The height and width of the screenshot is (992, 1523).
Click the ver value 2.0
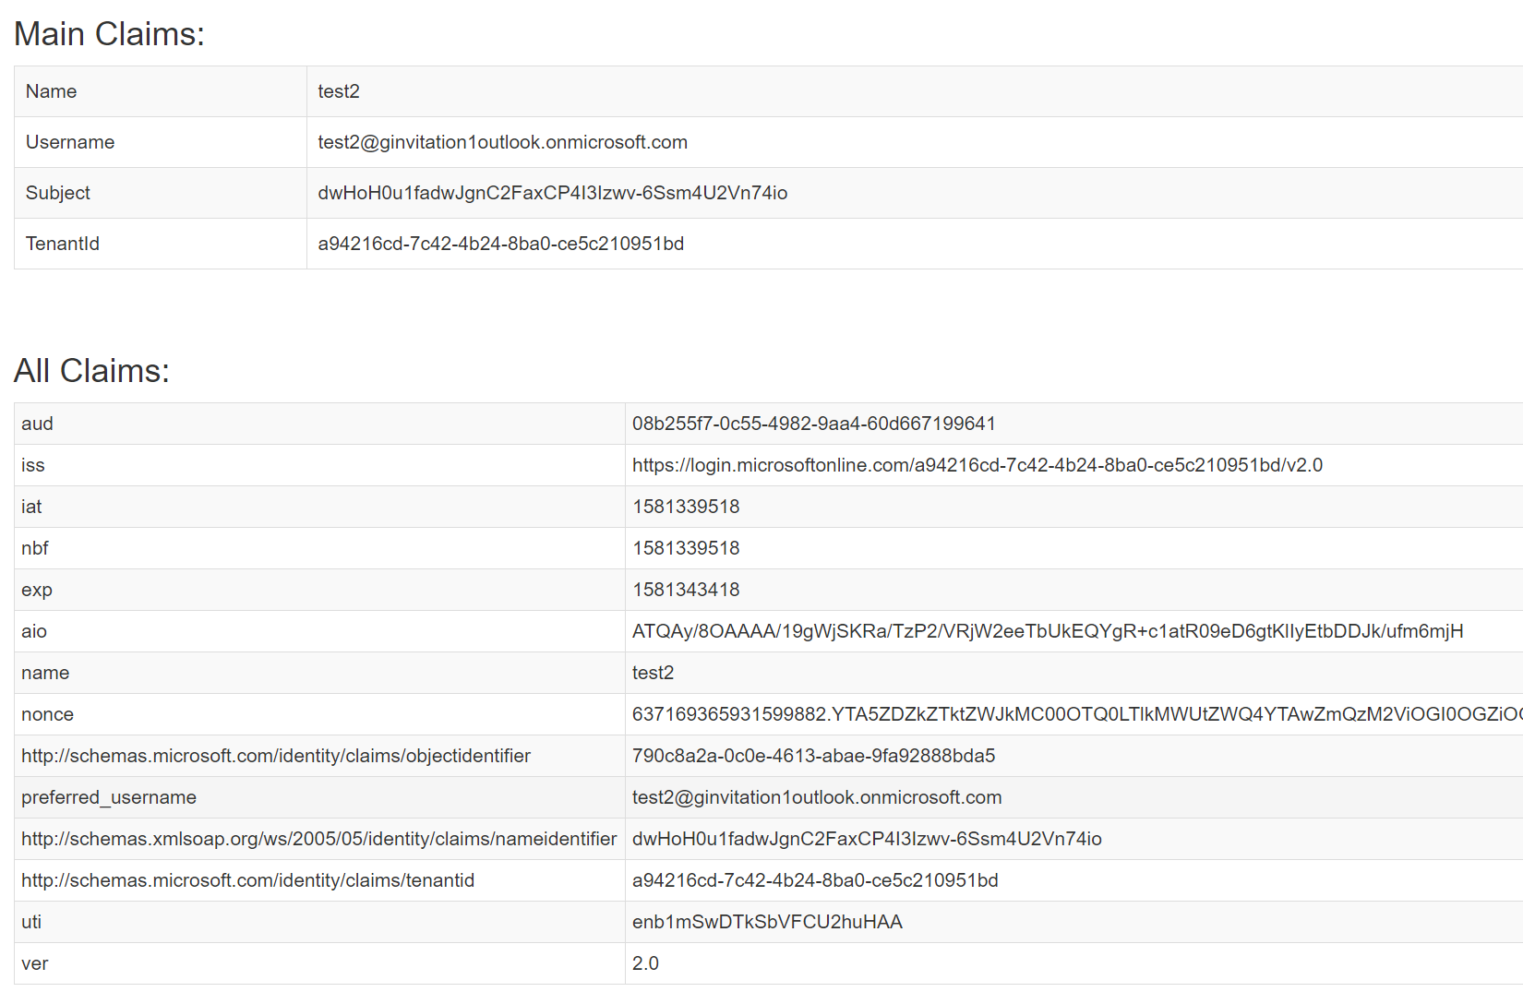click(645, 963)
